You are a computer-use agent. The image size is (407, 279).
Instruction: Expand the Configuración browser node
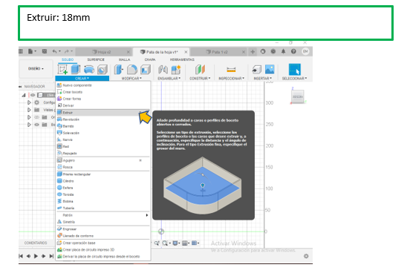[x=29, y=102]
